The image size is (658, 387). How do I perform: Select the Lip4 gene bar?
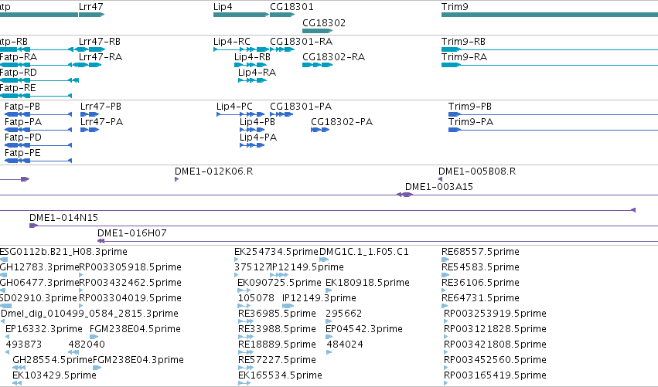pos(241,15)
